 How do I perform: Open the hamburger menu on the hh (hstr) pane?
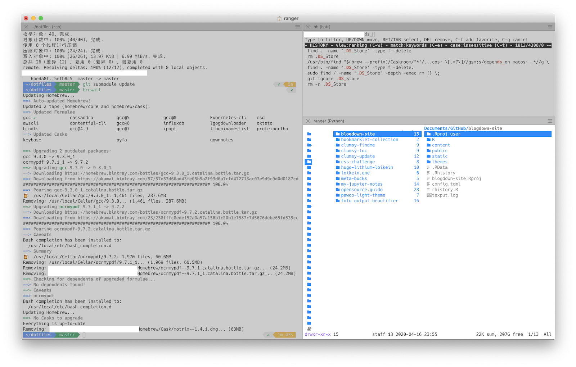pos(550,27)
